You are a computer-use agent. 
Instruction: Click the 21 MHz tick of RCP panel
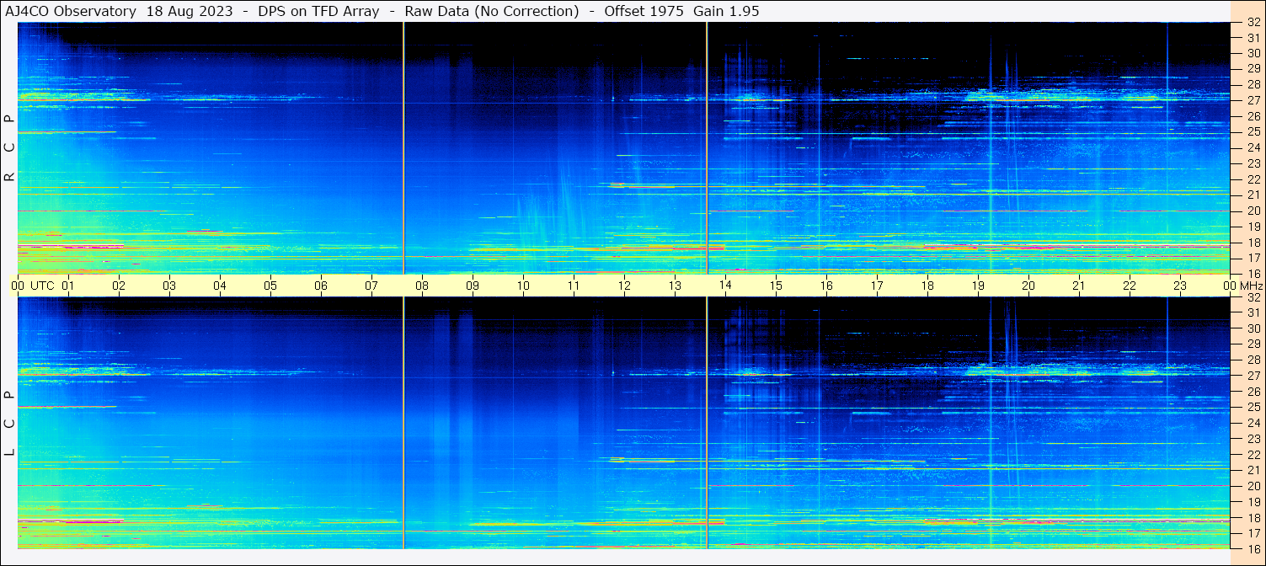[x=1253, y=195]
